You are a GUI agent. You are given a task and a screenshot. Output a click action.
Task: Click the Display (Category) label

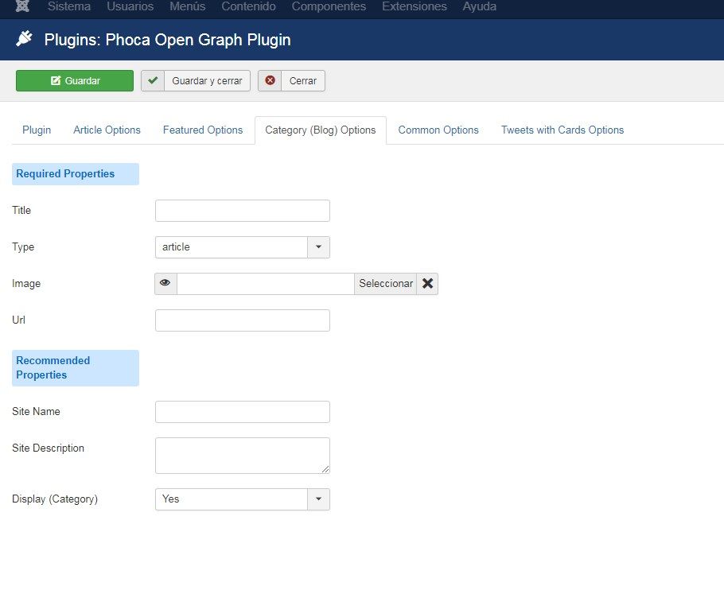(x=55, y=499)
